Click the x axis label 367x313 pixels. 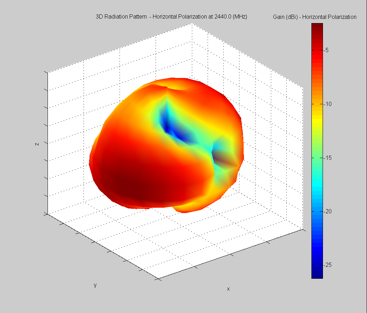[x=228, y=289]
